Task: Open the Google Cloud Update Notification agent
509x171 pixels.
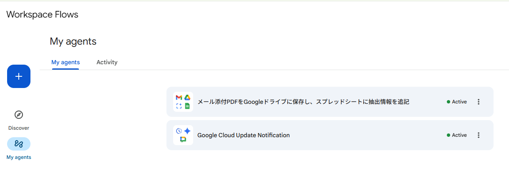Action: tap(243, 135)
